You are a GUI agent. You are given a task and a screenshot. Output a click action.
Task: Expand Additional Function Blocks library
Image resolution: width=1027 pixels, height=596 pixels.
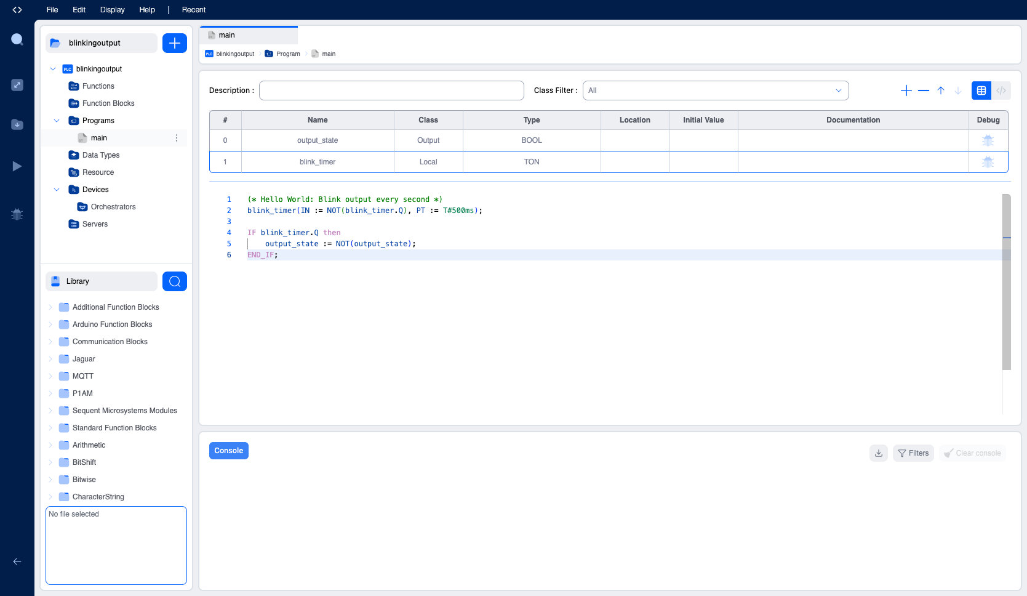pos(50,307)
